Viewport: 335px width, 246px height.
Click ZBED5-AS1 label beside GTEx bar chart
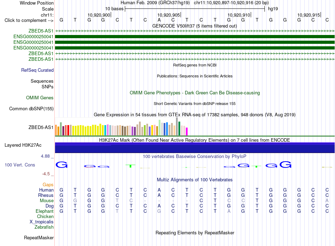click(x=41, y=127)
